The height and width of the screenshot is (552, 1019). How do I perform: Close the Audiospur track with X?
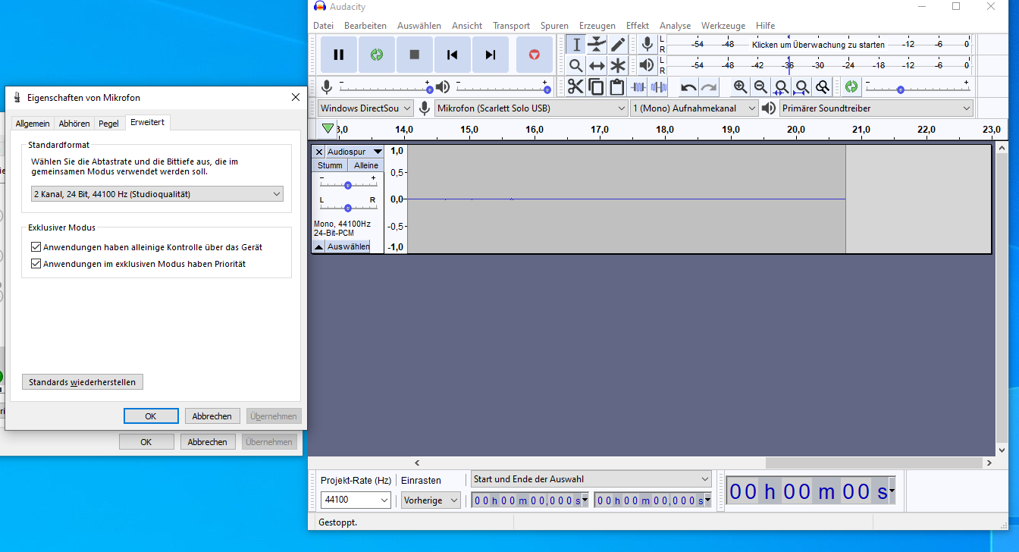319,152
